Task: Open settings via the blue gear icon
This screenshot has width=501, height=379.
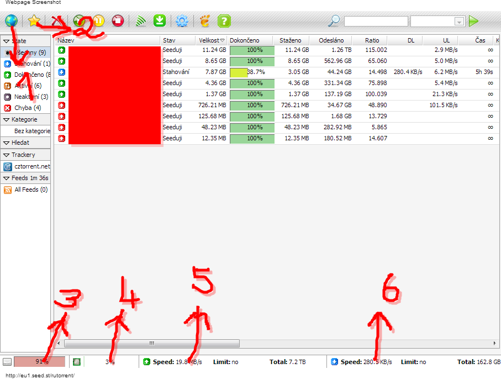Action: tap(182, 21)
